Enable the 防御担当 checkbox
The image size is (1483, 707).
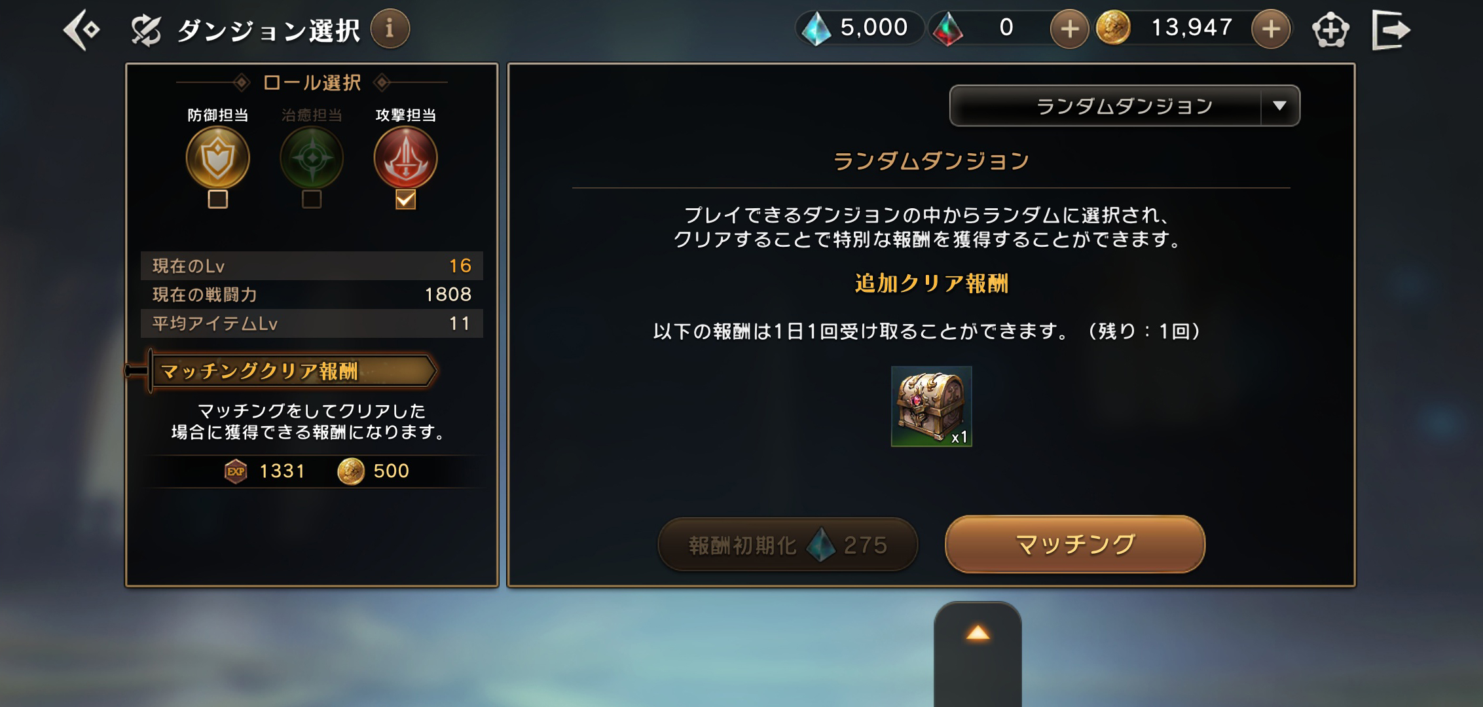[218, 199]
